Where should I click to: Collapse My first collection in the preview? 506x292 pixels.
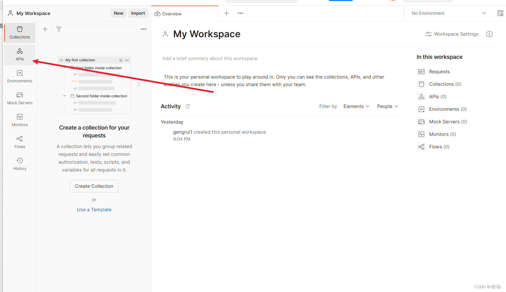pos(61,60)
